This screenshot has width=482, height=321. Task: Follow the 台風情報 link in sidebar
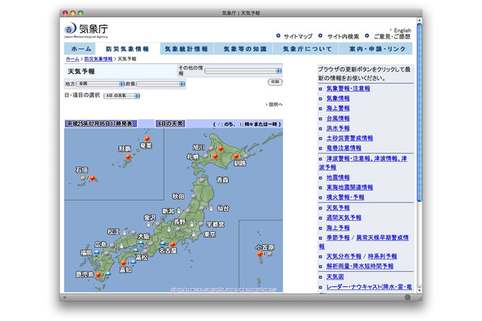(x=338, y=118)
